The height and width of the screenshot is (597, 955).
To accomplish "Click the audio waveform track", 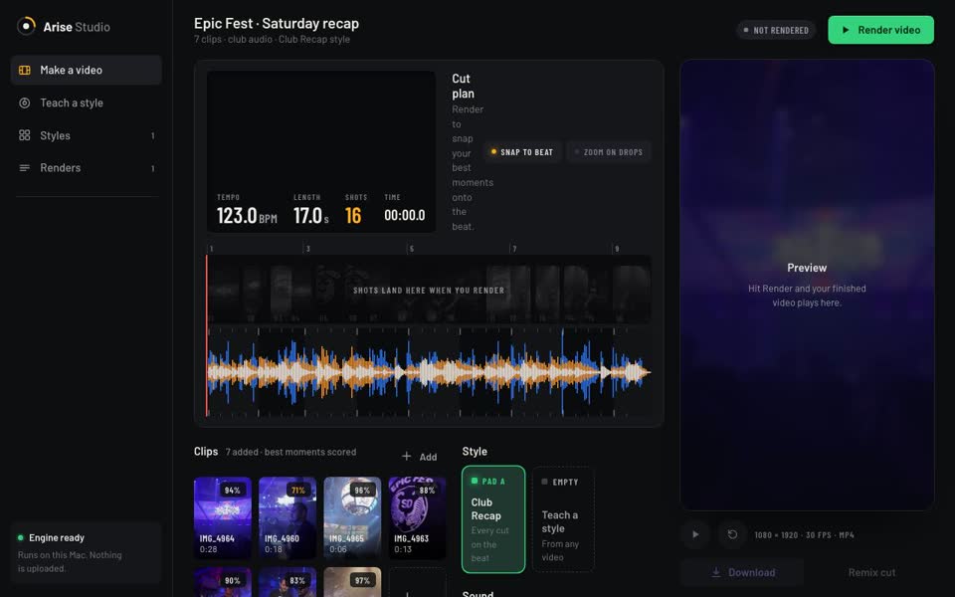I will pos(429,372).
